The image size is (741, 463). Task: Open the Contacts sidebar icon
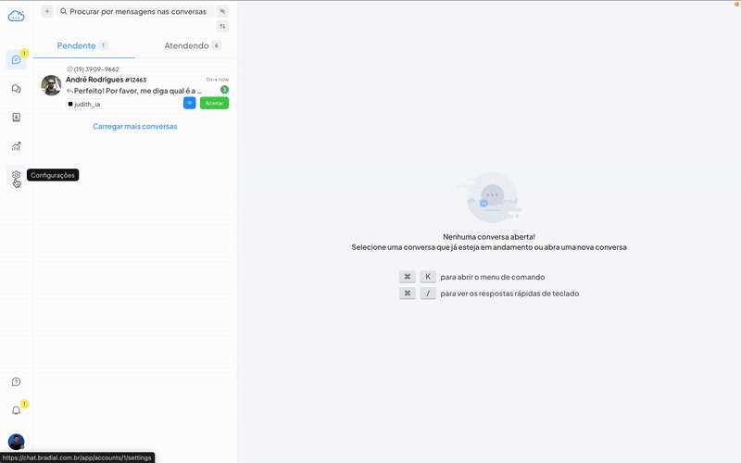click(16, 118)
